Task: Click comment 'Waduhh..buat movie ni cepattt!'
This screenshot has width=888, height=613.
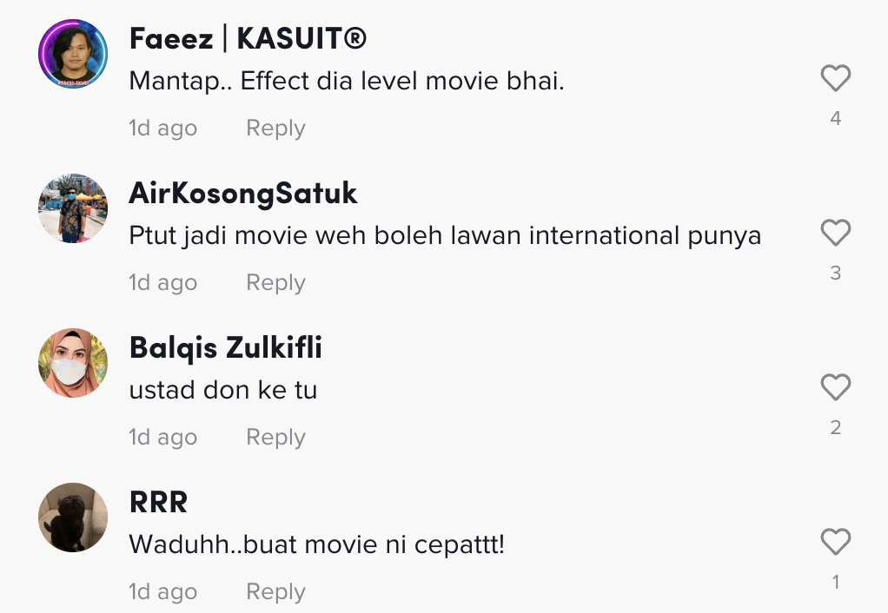Action: coord(316,545)
